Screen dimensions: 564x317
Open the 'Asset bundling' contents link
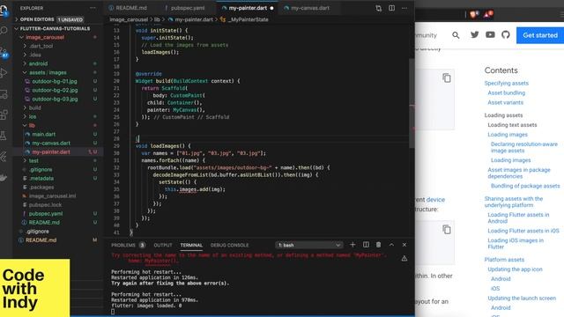coord(506,92)
